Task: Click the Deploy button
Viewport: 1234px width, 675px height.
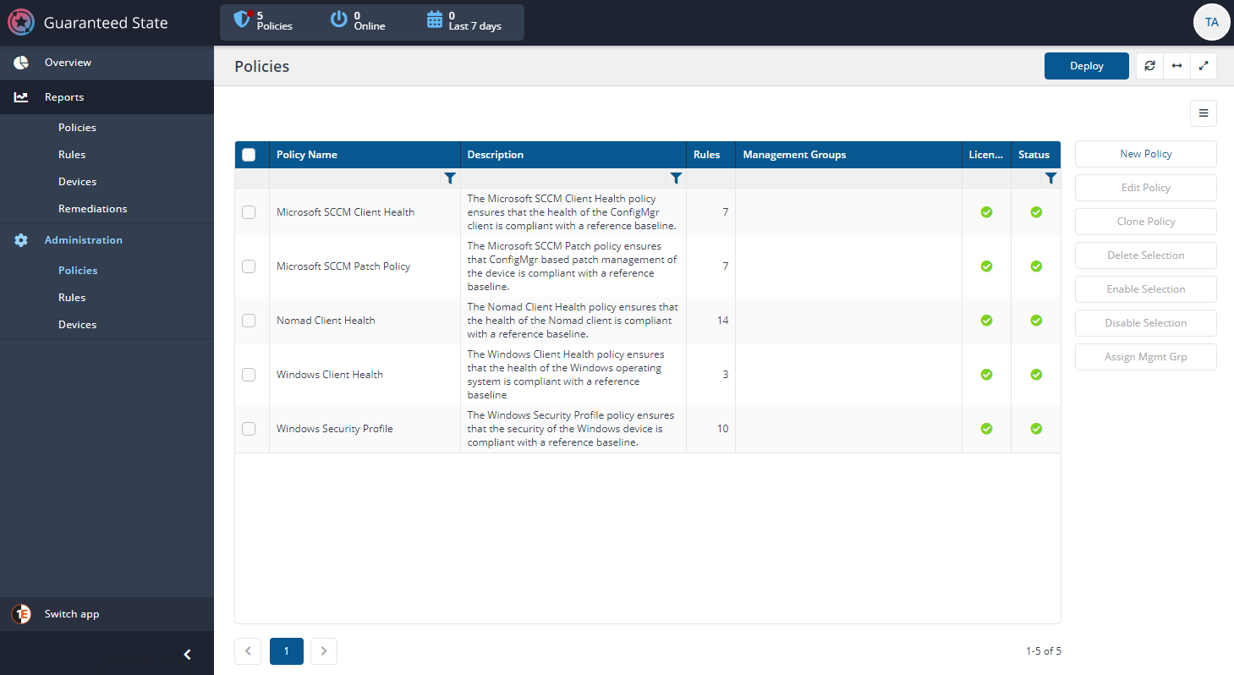Action: pos(1087,66)
